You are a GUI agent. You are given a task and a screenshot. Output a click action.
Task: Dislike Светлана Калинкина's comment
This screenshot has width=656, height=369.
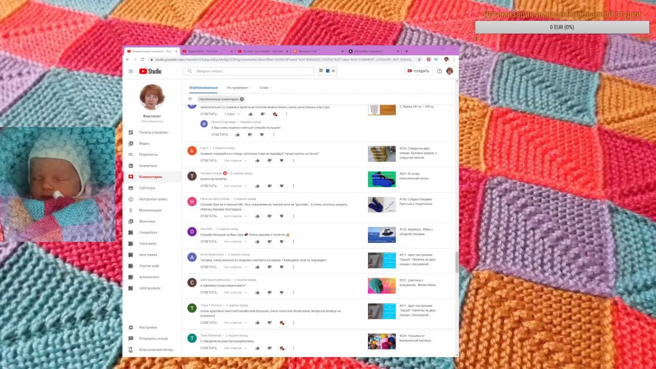270,293
